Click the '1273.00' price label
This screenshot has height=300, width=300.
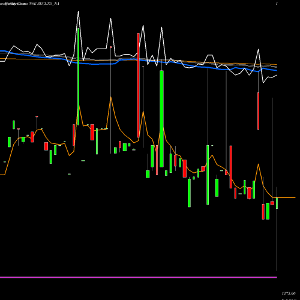[x=289, y=293]
